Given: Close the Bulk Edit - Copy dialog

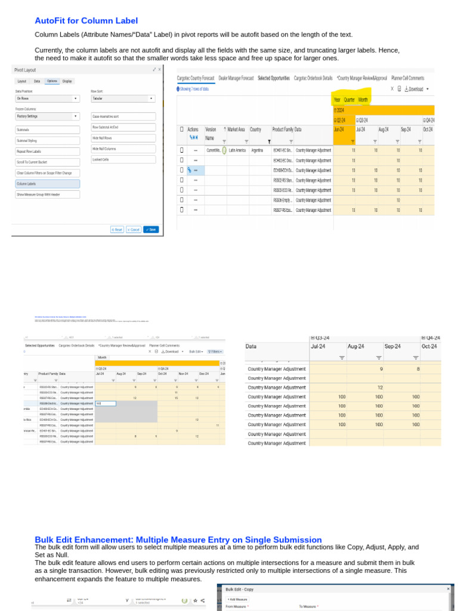Looking at the screenshot, I should (x=448, y=589).
